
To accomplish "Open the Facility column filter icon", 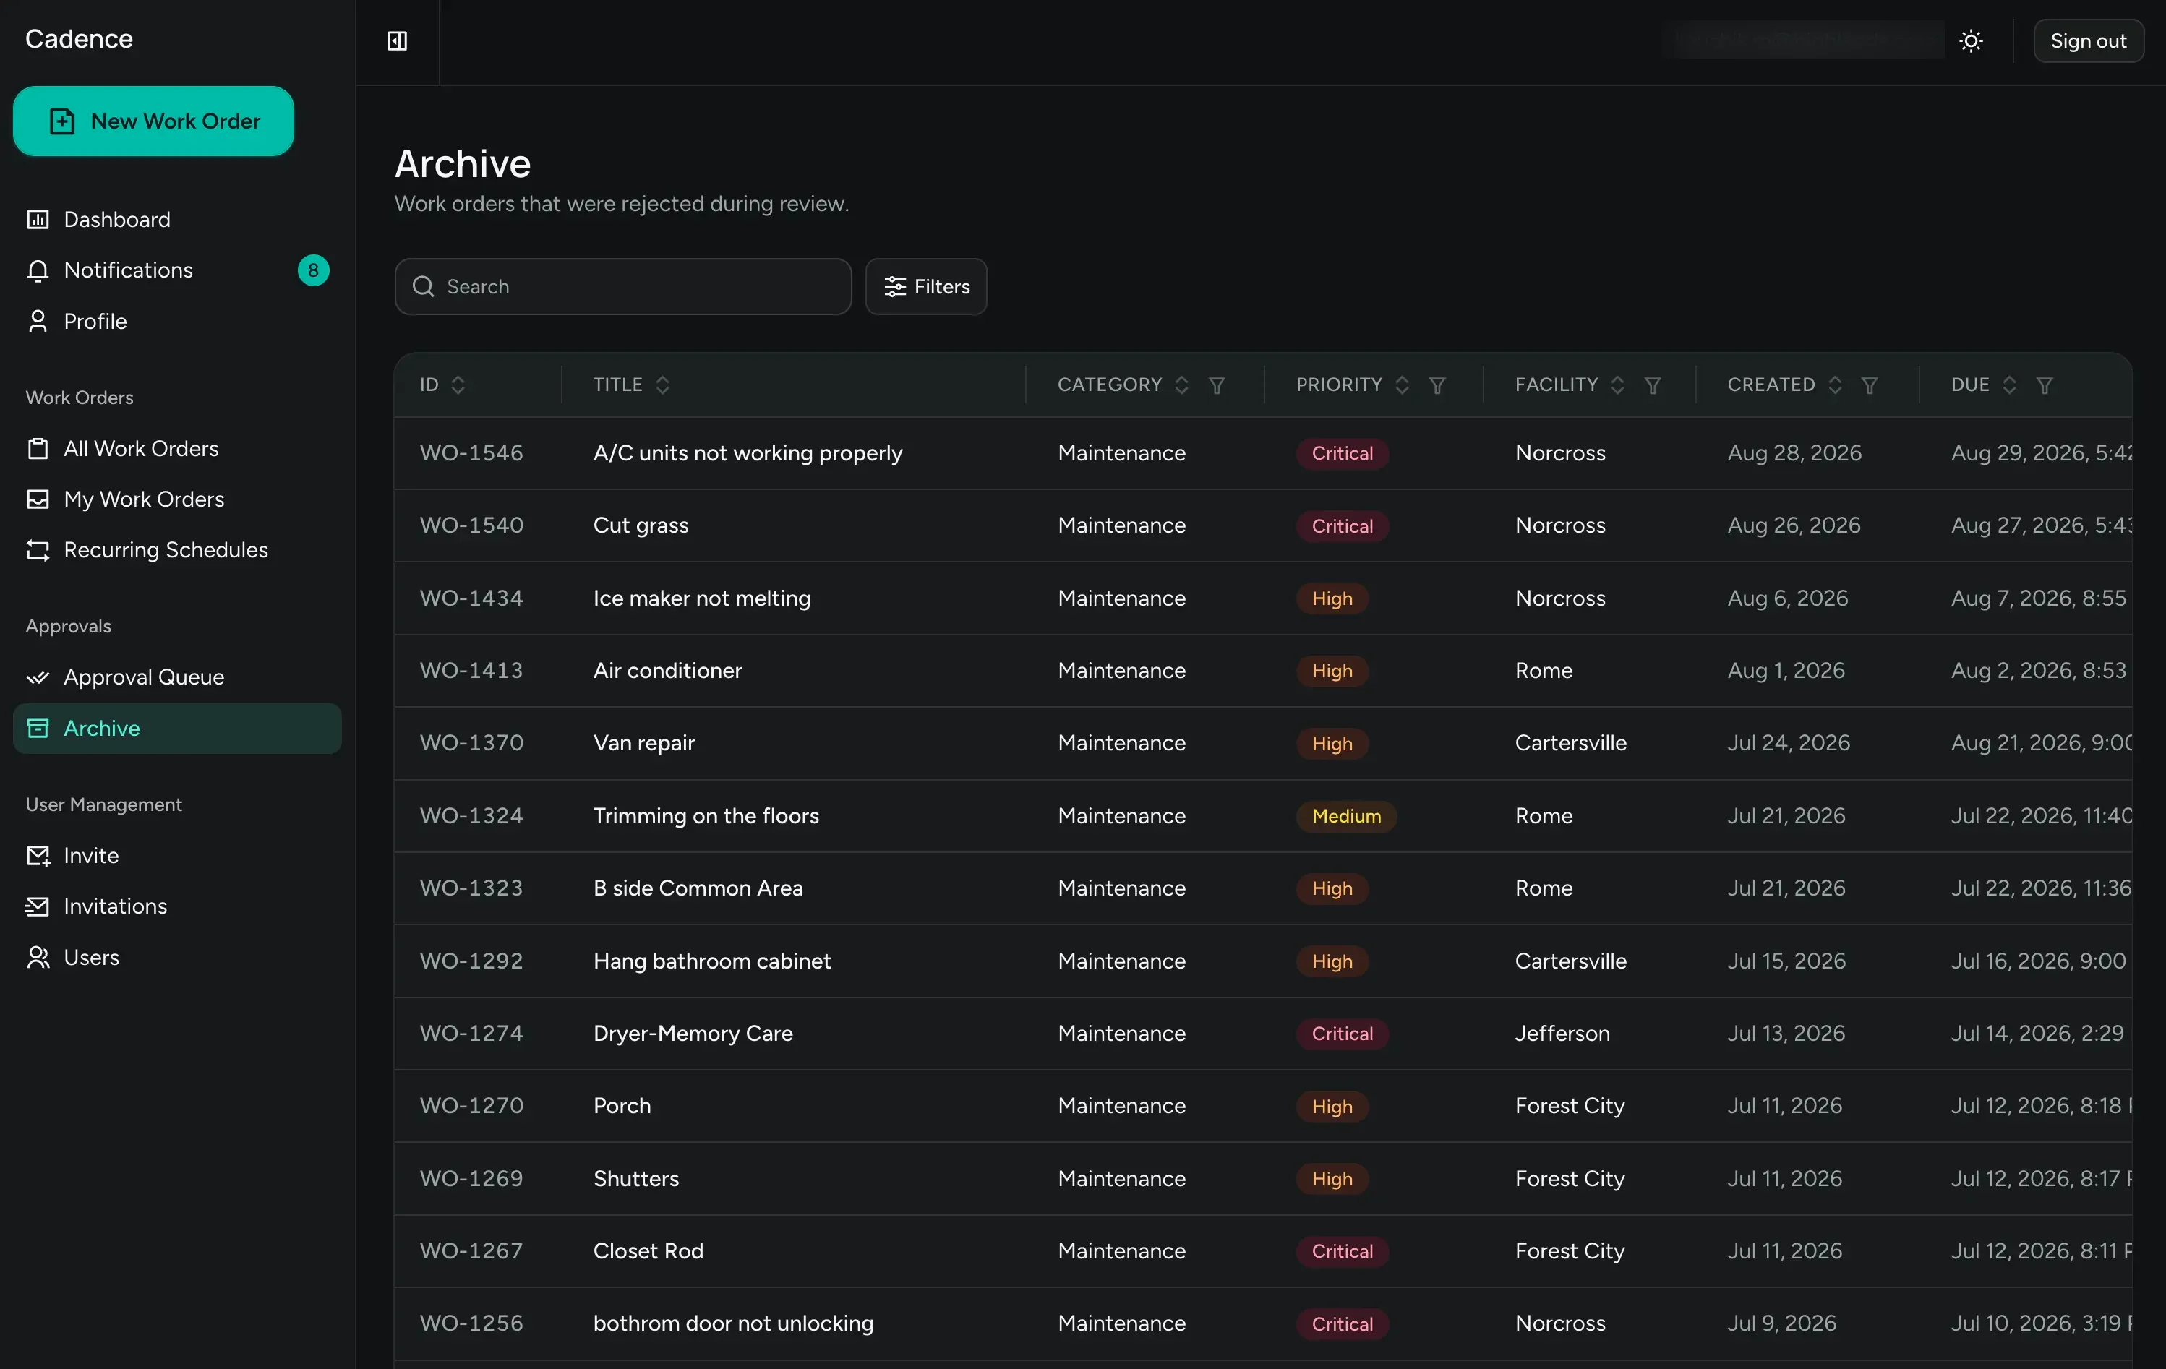I will coord(1653,385).
